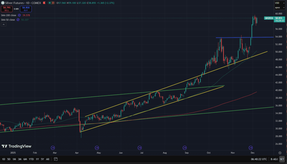The height and width of the screenshot is (164, 287).
Task: Click the 58.800 BUY button
Action: coord(26,9)
